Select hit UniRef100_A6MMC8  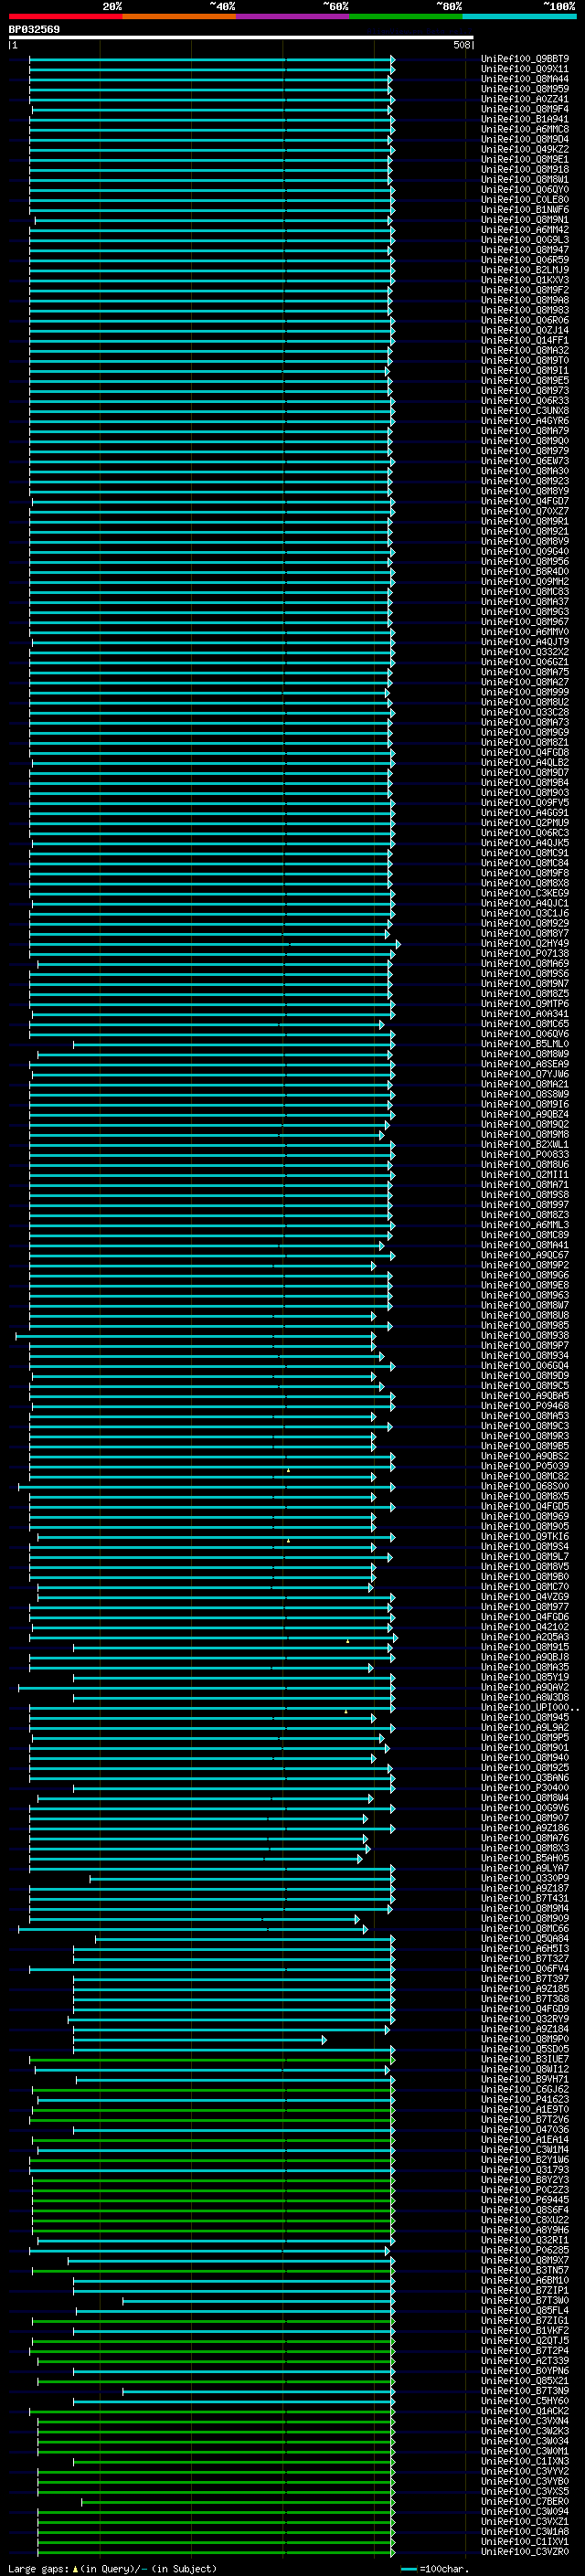pyautogui.click(x=525, y=129)
